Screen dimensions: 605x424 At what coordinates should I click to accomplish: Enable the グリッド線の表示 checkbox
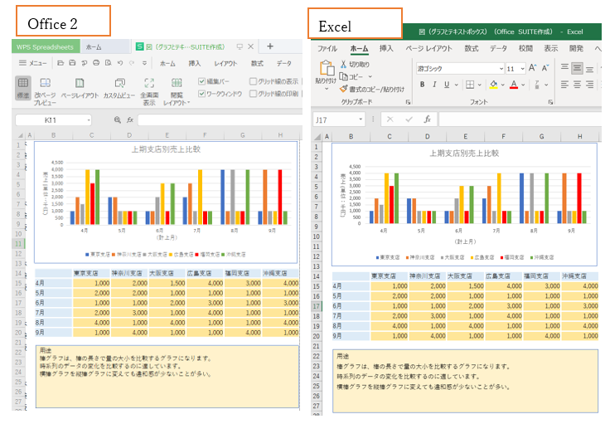coord(254,81)
